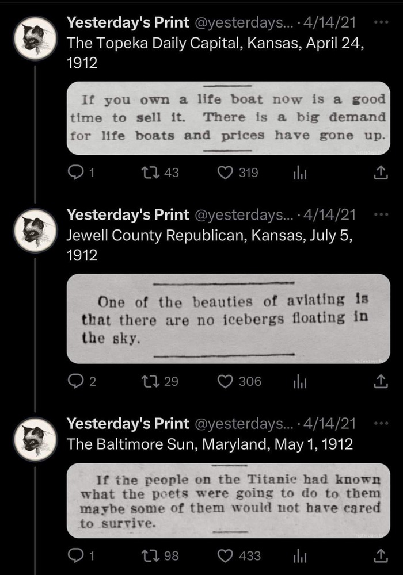Open the life boat newspaper clipping image
Image resolution: width=403 pixels, height=575 pixels.
point(228,118)
